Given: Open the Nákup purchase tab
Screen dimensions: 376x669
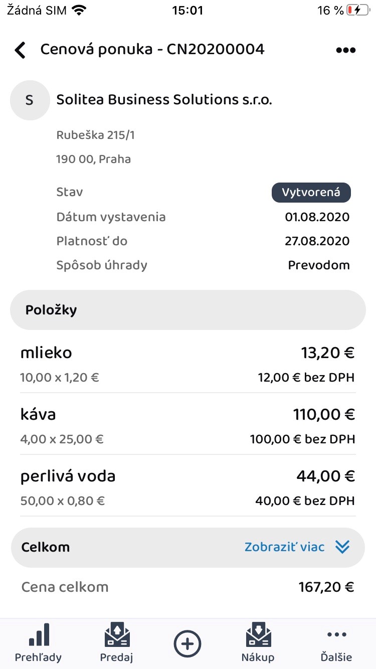Looking at the screenshot, I should coord(258,642).
